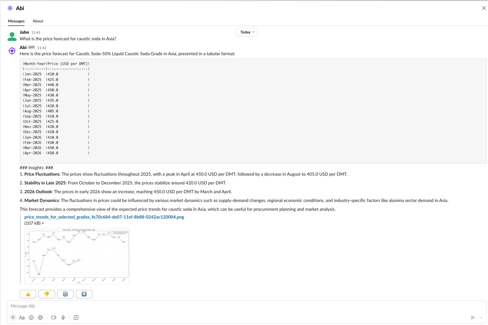Click the Apr-2026 450.0 table row
Image resolution: width=488 pixels, height=325 pixels.
pyautogui.click(x=56, y=153)
